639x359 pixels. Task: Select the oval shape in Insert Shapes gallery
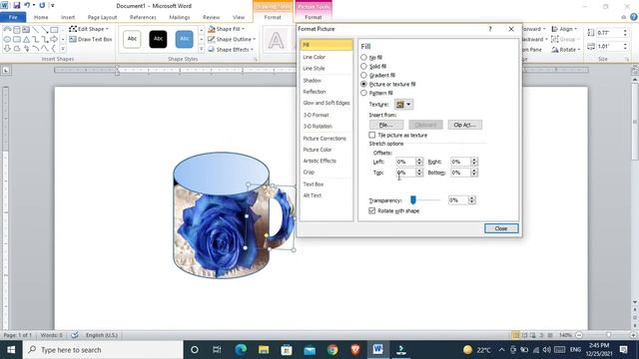(x=7, y=40)
